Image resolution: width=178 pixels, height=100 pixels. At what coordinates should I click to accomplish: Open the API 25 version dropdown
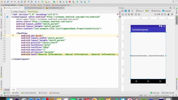point(148,11)
